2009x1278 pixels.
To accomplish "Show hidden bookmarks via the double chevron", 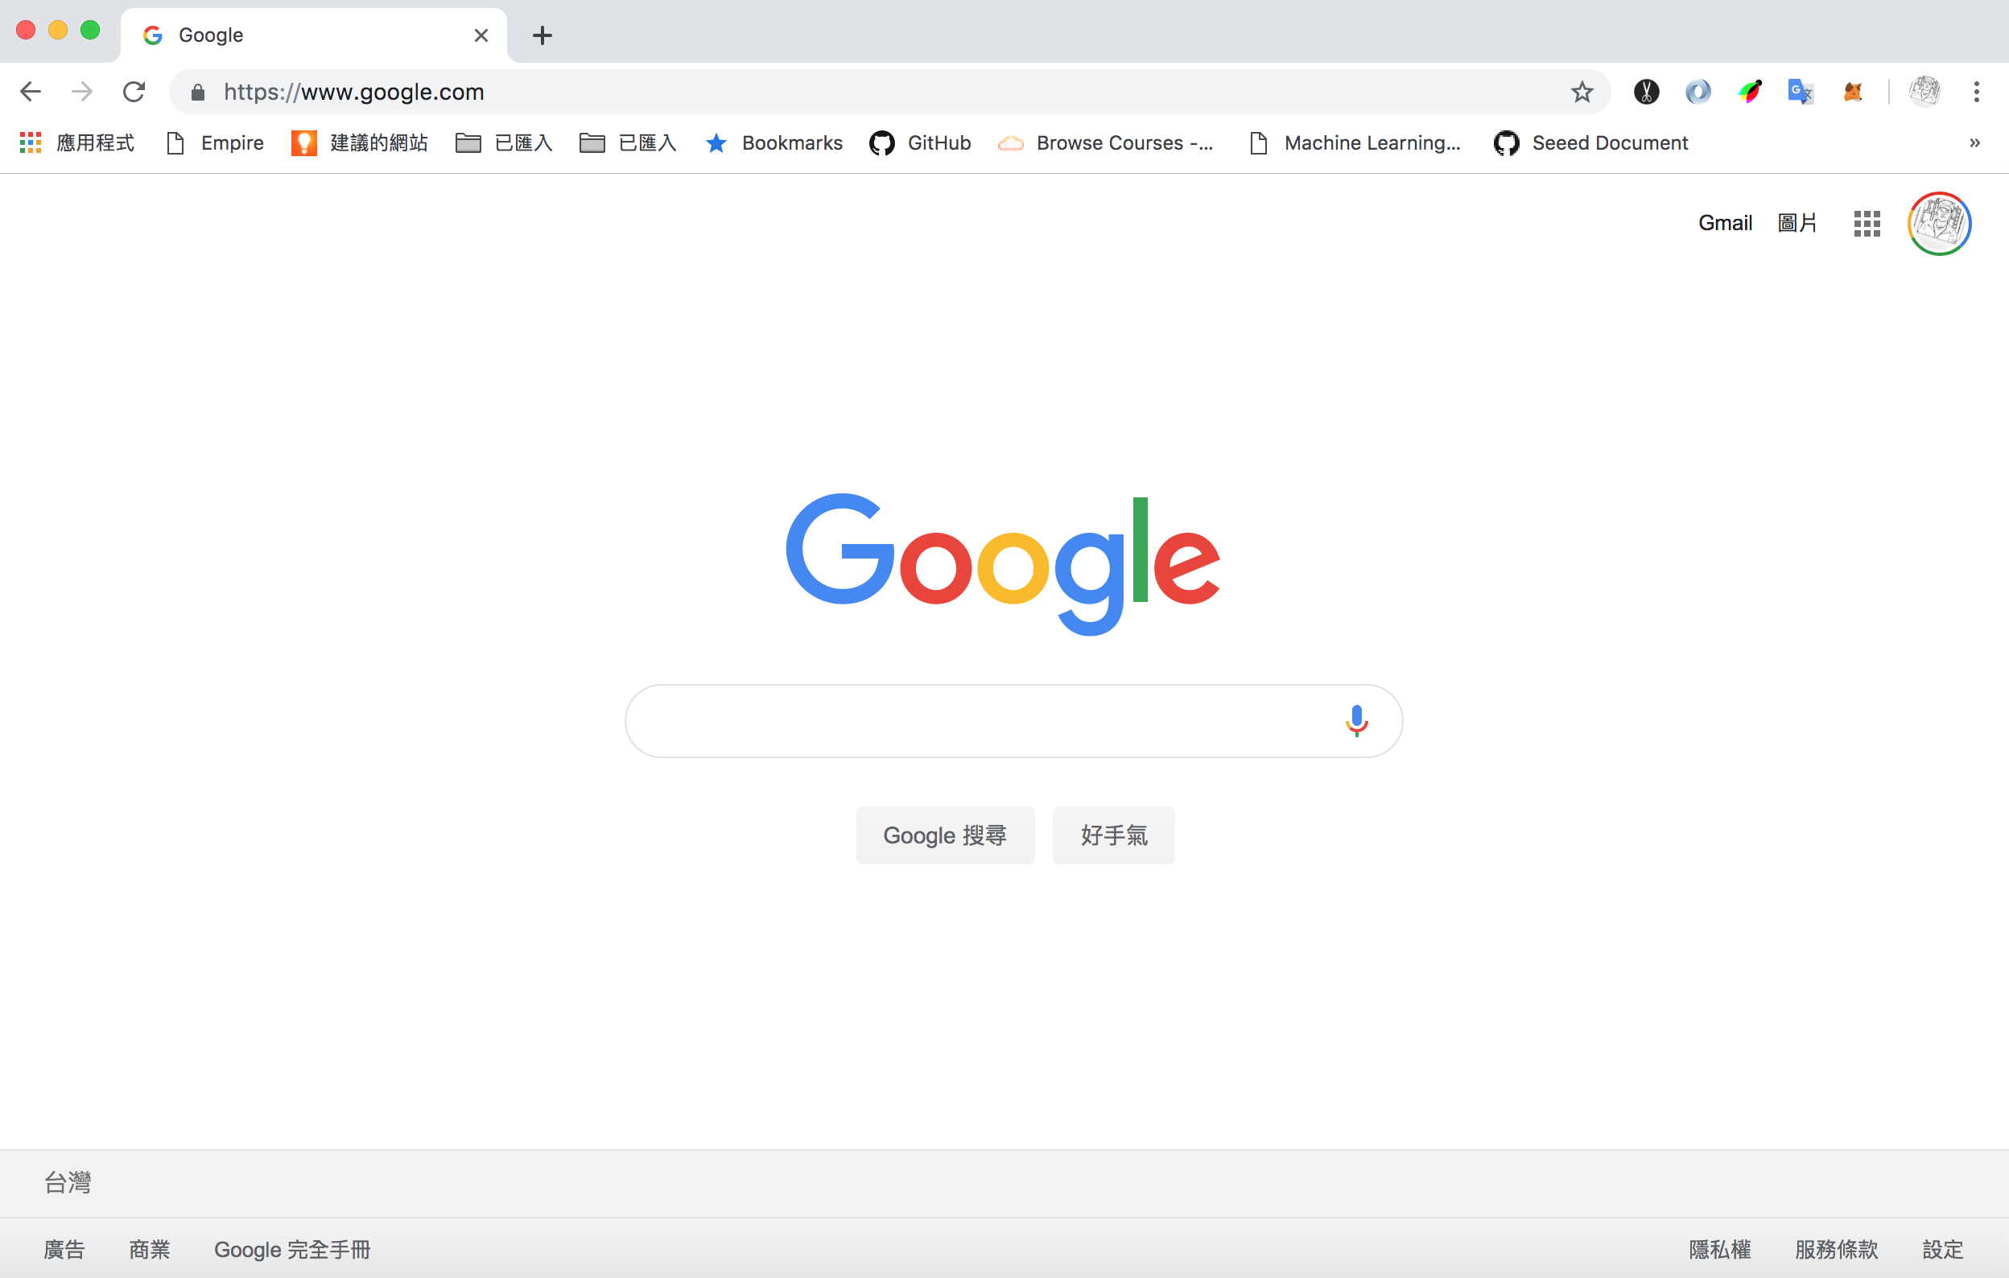I will point(1975,142).
